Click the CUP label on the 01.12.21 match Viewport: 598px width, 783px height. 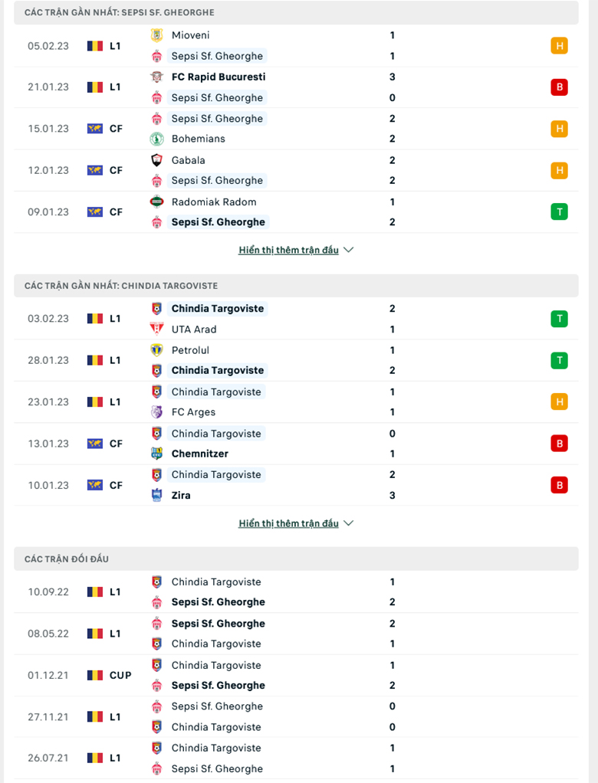120,676
